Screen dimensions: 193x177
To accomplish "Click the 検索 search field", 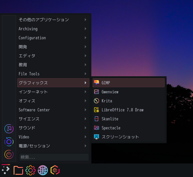I will coord(54,157).
